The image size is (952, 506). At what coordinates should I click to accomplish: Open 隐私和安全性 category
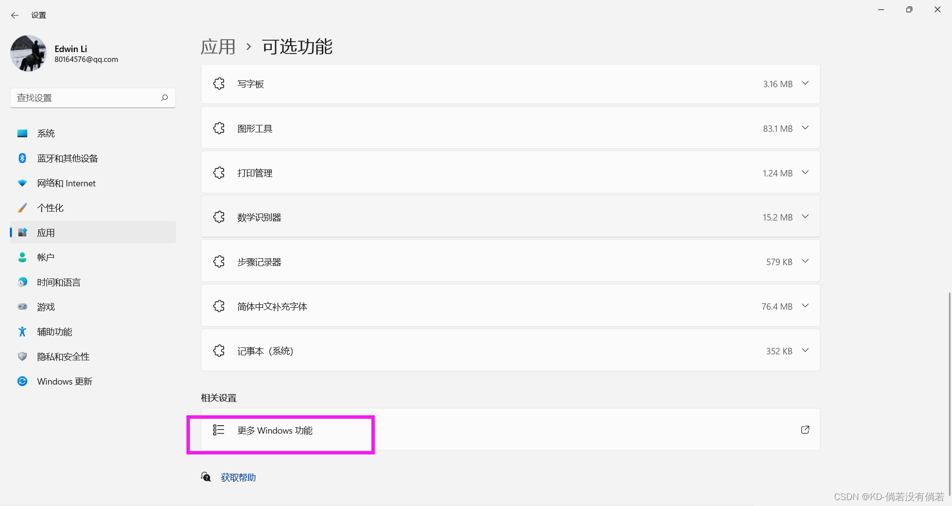[93, 356]
